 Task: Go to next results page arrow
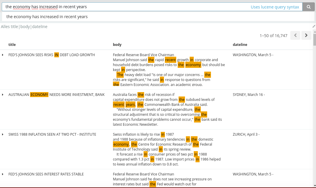pos(306,35)
